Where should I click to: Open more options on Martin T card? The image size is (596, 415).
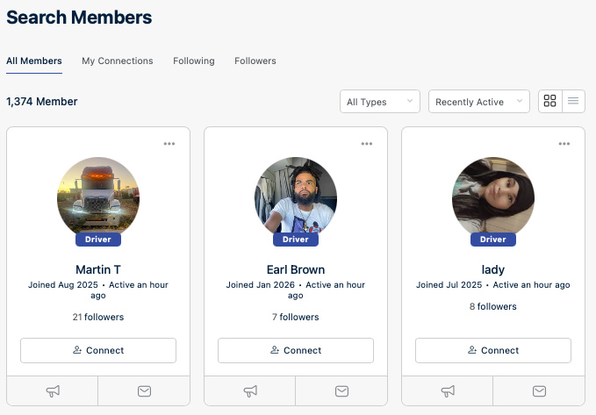[x=169, y=144]
